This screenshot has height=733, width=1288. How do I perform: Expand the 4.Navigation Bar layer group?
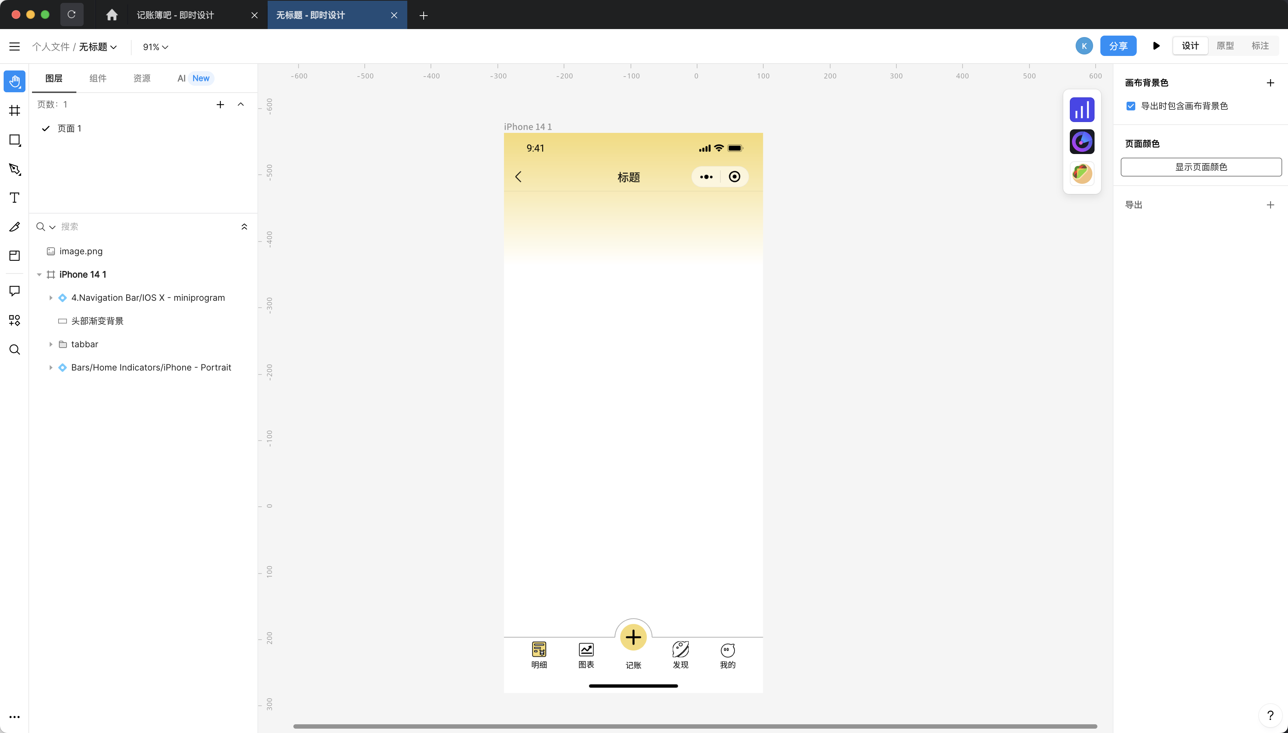coord(51,297)
